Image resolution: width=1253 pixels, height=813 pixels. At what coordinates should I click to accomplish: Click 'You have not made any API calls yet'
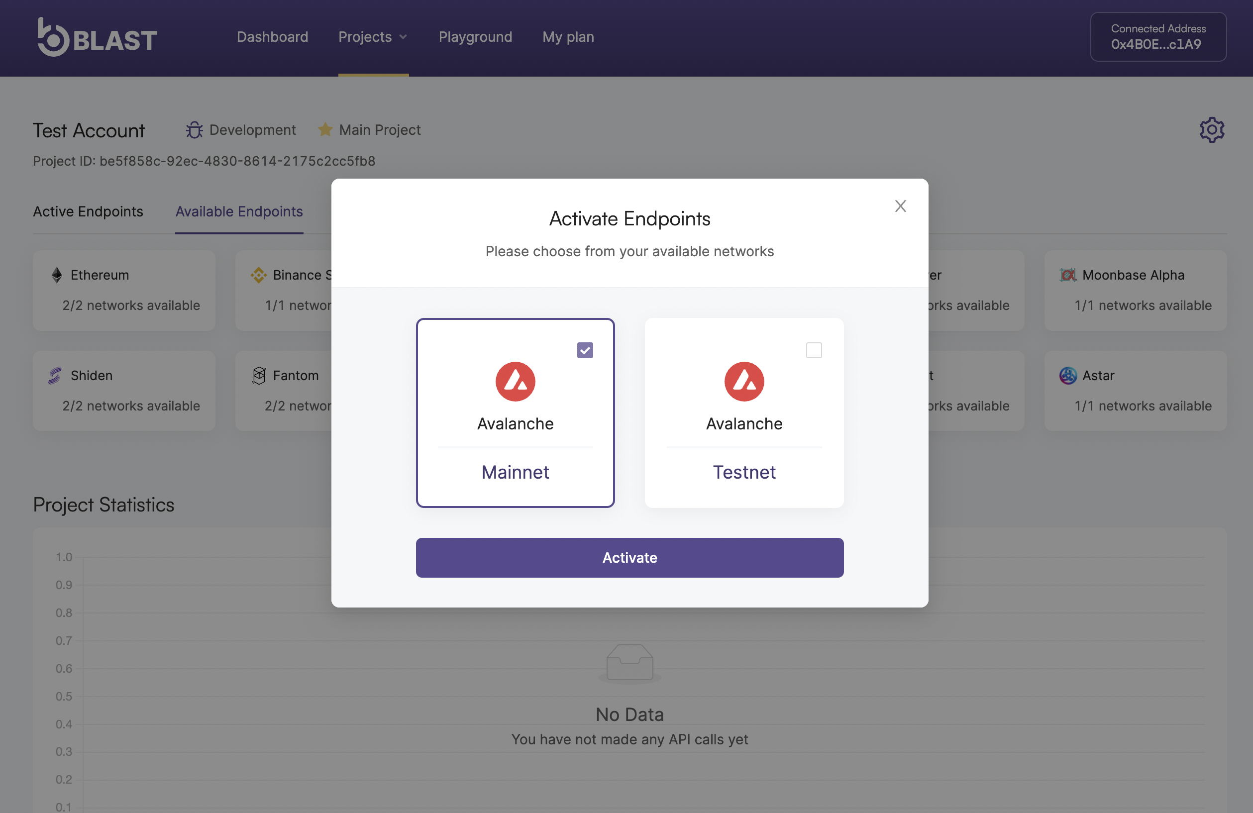(x=629, y=739)
